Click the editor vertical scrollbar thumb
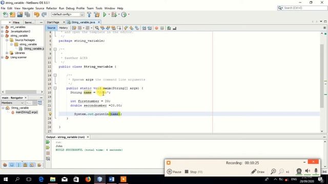 tap(322, 76)
